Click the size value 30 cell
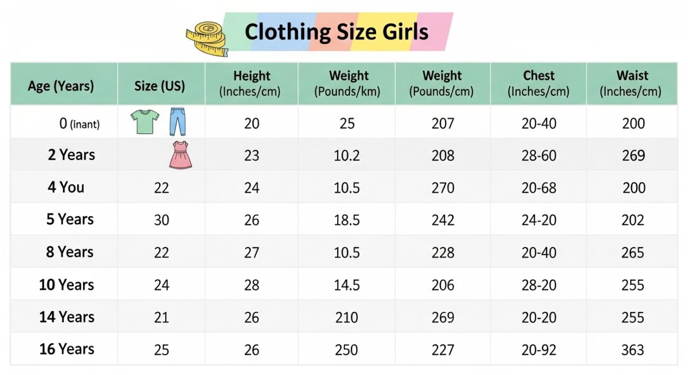This screenshot has width=688, height=375. 161,220
